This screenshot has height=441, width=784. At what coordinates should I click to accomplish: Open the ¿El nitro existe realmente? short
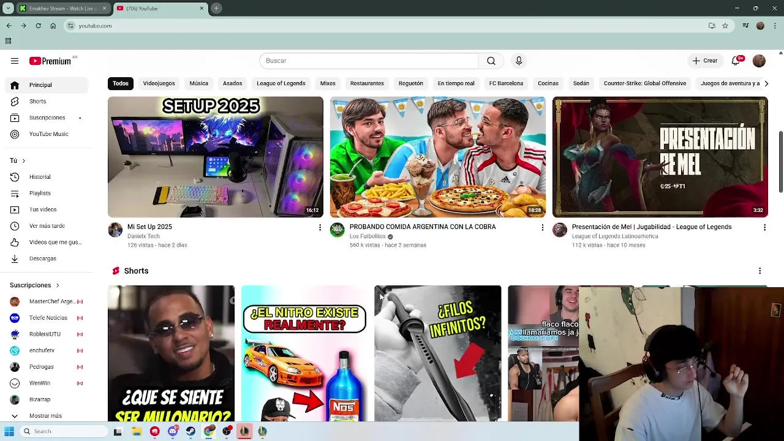304,353
